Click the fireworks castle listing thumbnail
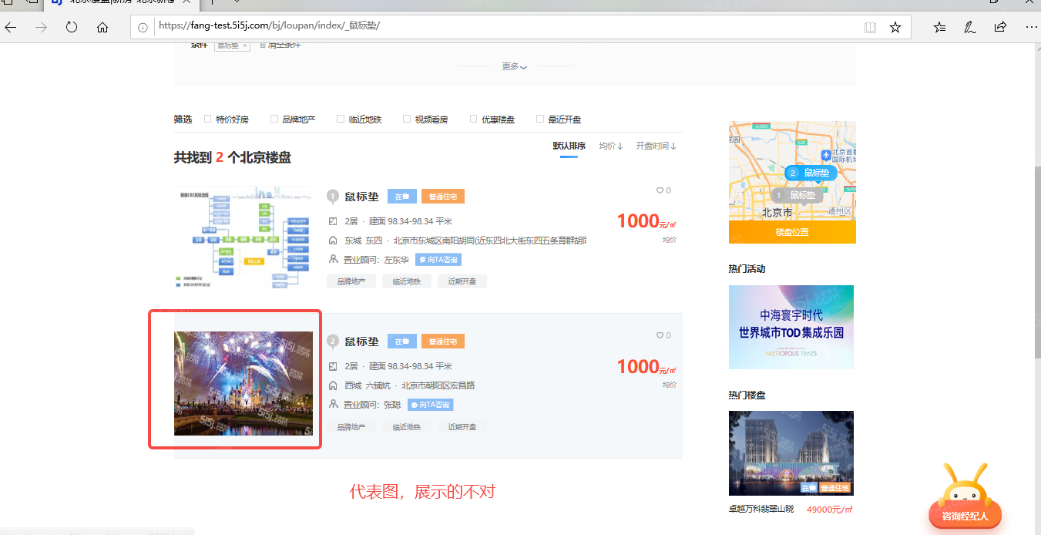This screenshot has height=535, width=1041. tap(243, 383)
